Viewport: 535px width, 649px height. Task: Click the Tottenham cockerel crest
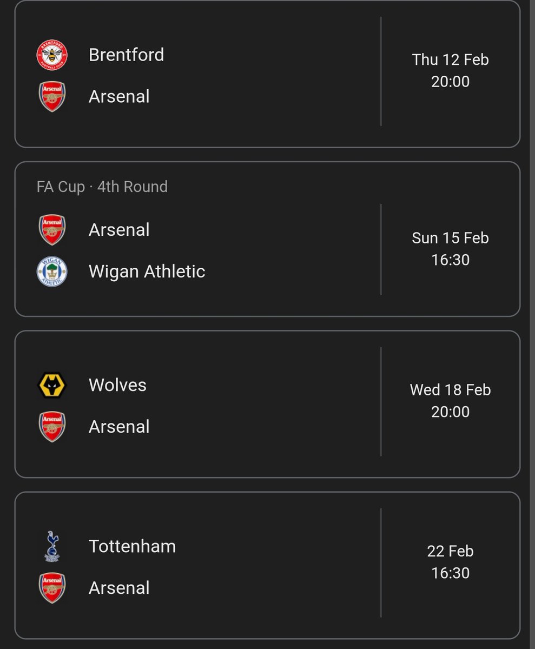(52, 546)
